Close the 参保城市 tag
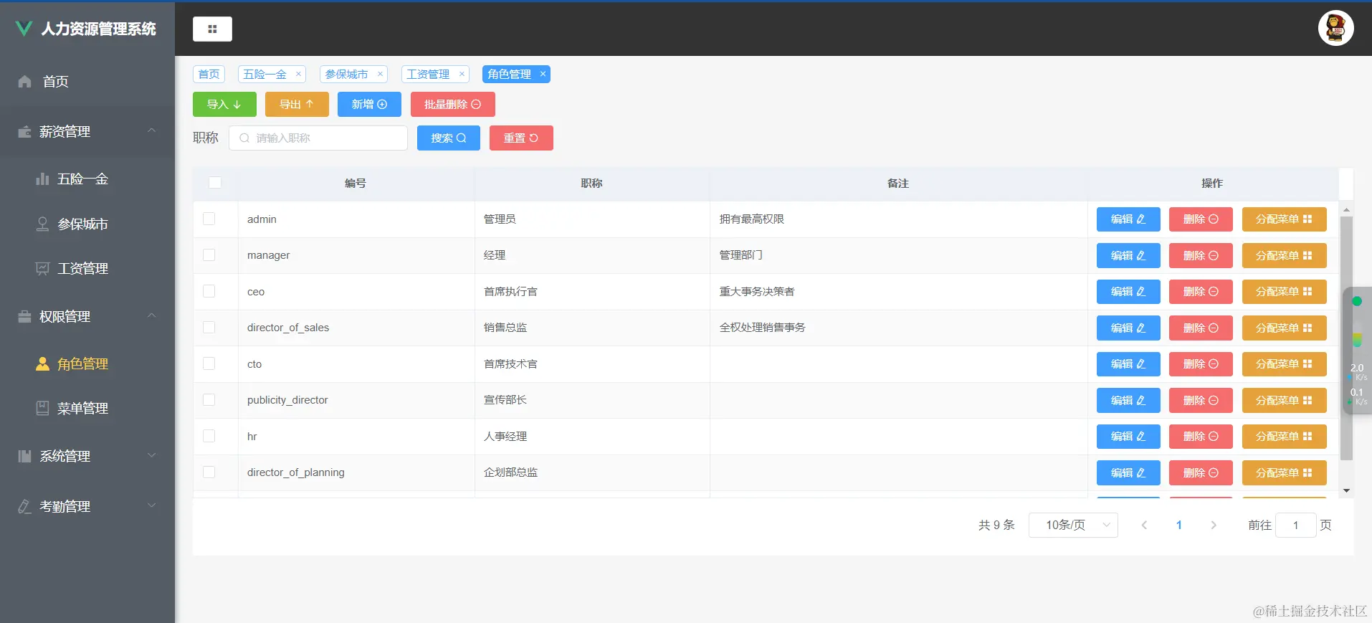Screen dimensions: 1372x623 pyautogui.click(x=380, y=74)
